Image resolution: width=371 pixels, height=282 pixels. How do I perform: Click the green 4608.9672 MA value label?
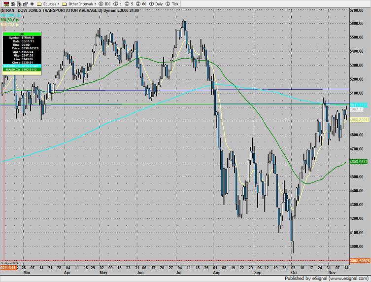click(x=359, y=162)
